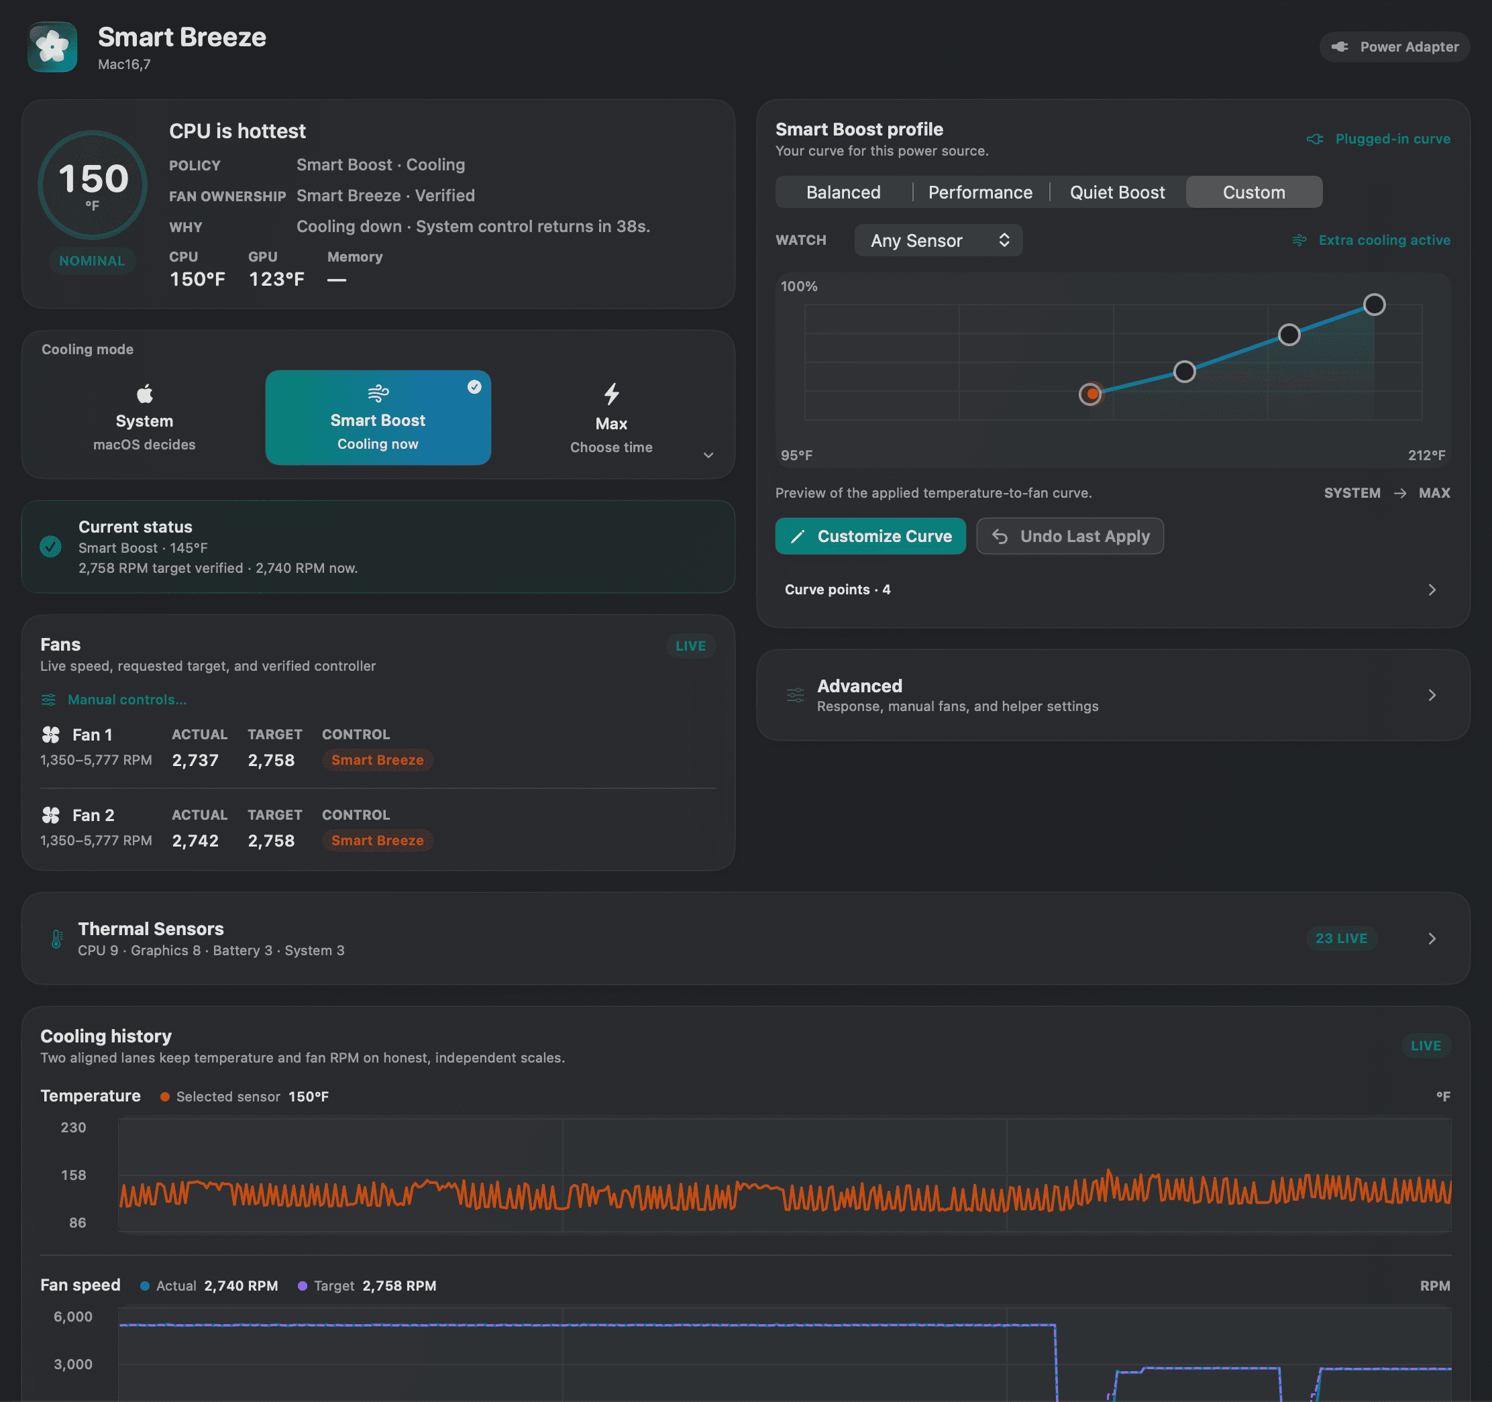This screenshot has height=1402, width=1492.
Task: Click the third curve control point
Action: 1289,335
